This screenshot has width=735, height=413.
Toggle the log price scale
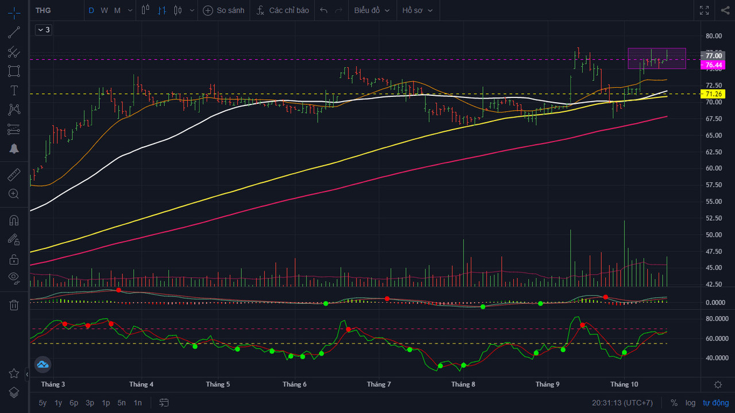[690, 403]
